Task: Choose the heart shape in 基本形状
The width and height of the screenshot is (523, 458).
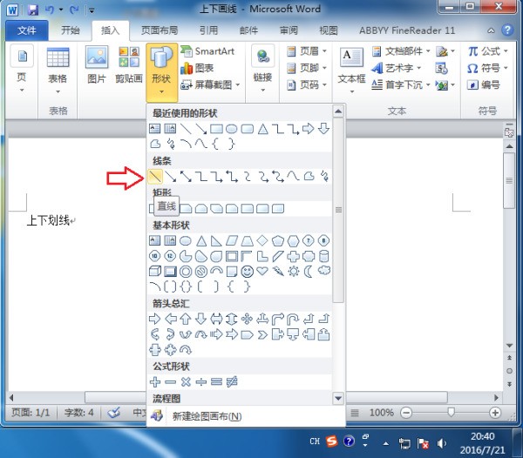Action: click(261, 271)
